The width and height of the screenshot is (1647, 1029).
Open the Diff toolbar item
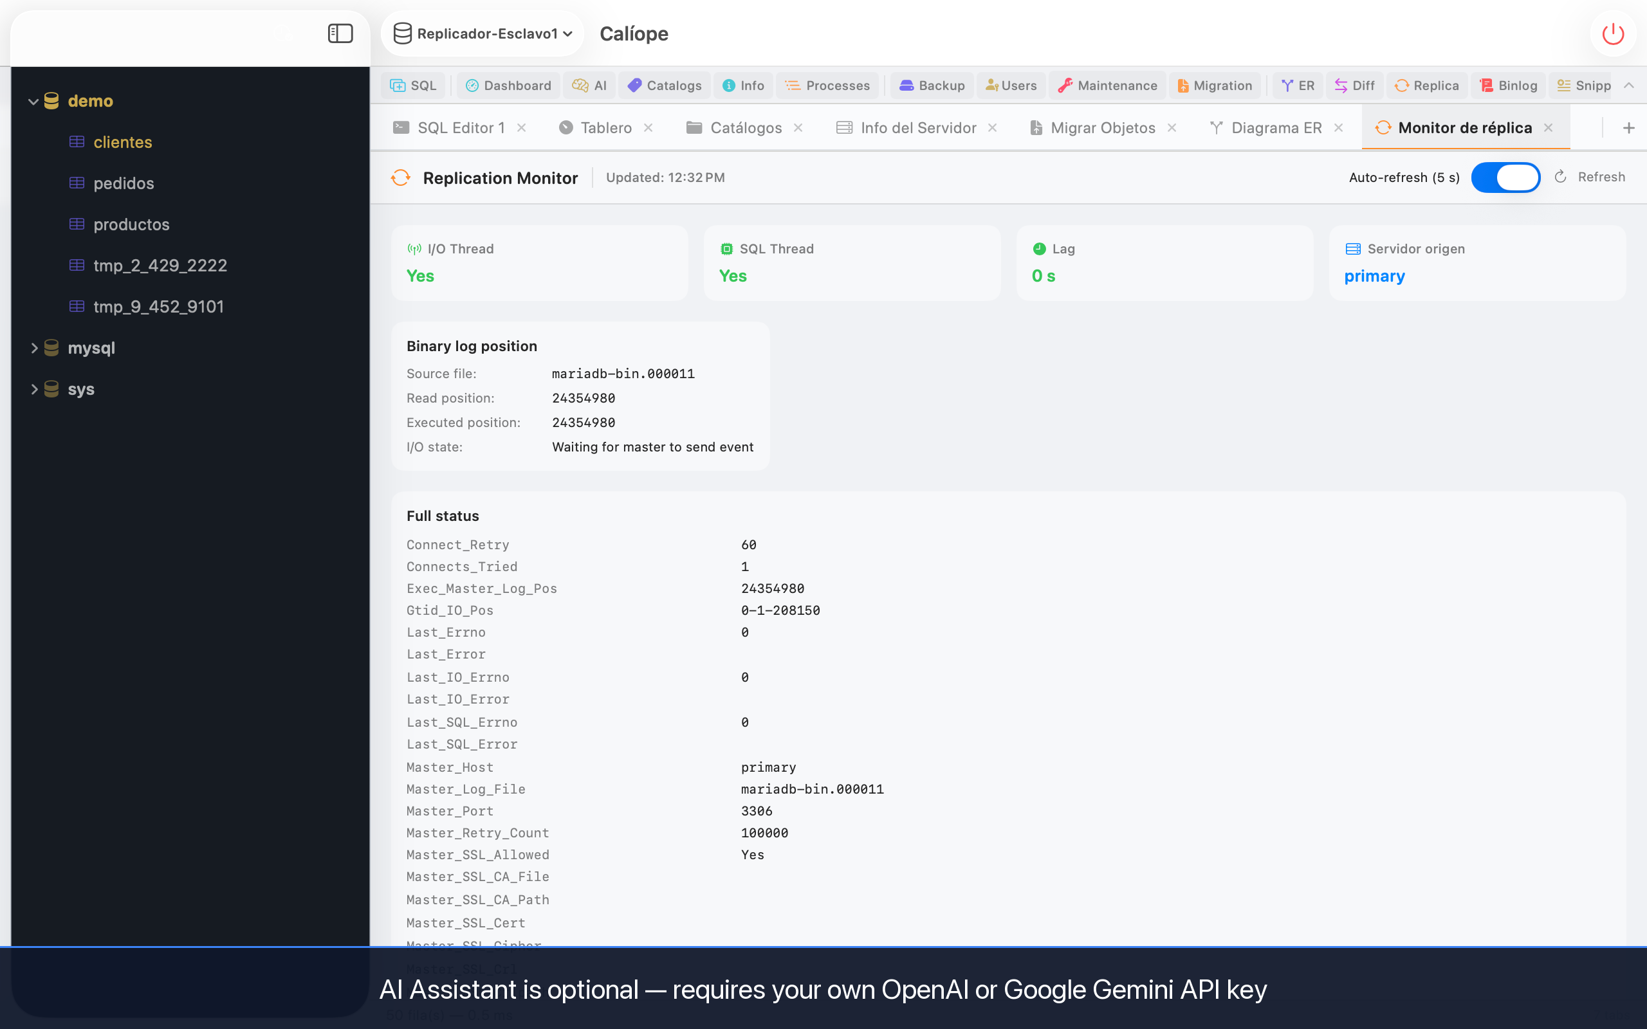[1354, 85]
